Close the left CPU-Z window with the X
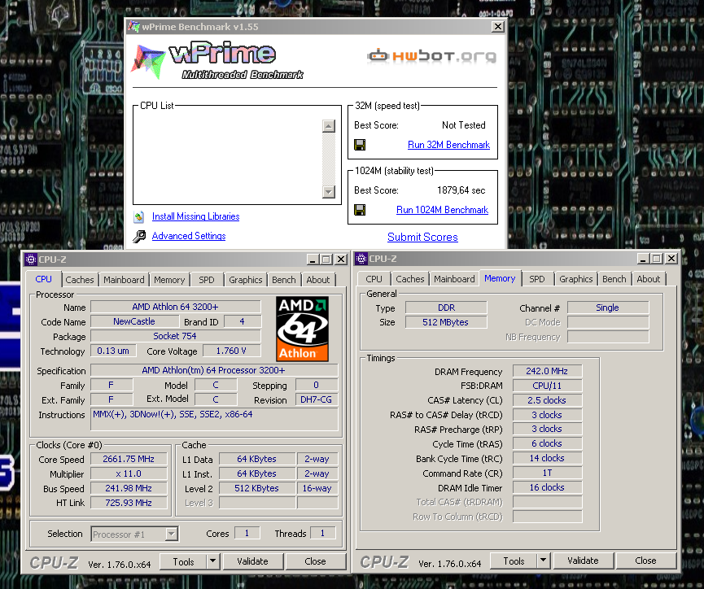704x589 pixels. click(341, 260)
